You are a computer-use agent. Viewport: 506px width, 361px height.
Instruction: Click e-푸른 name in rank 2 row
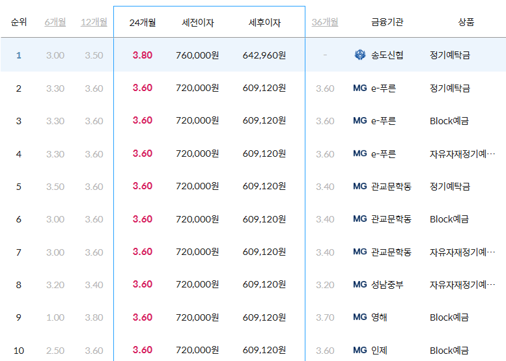pos(384,88)
